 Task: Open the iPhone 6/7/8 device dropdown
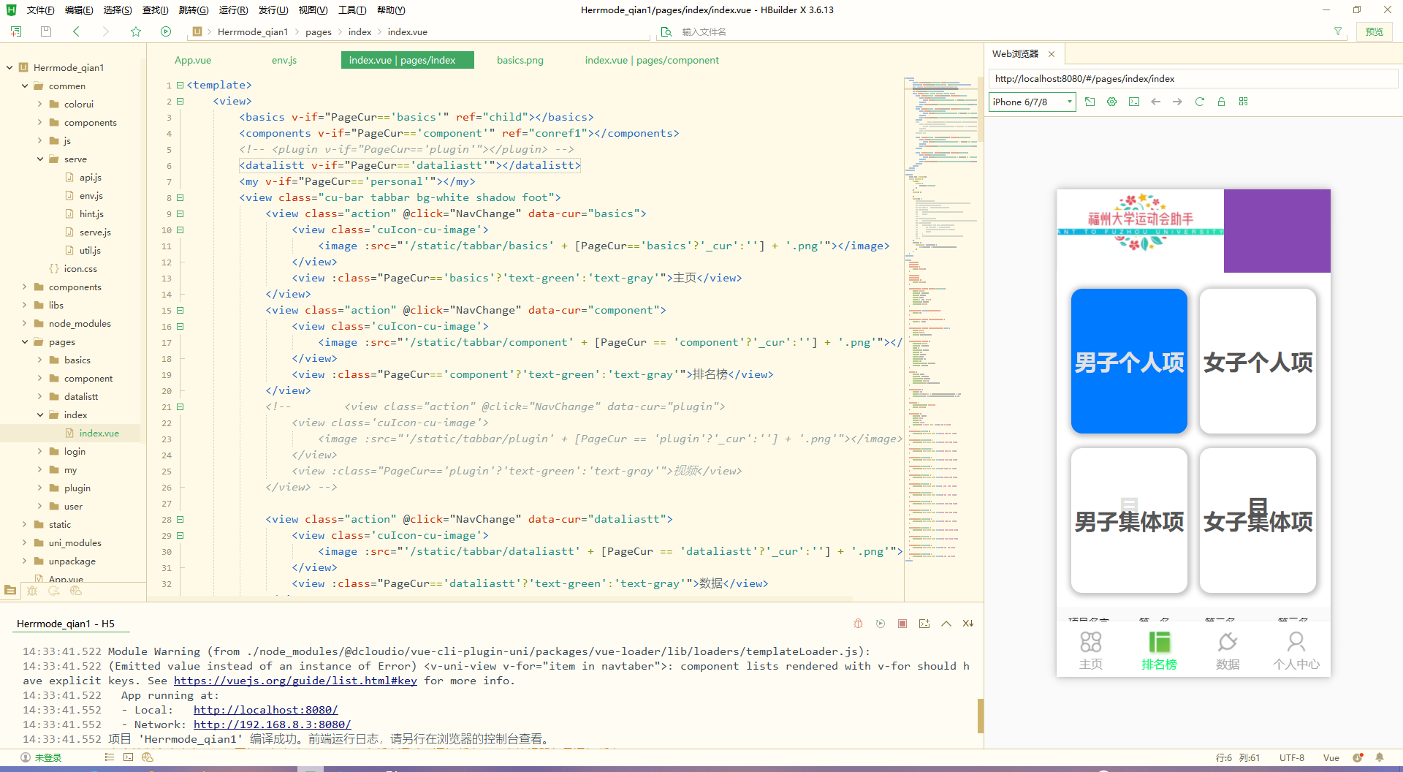(1032, 102)
